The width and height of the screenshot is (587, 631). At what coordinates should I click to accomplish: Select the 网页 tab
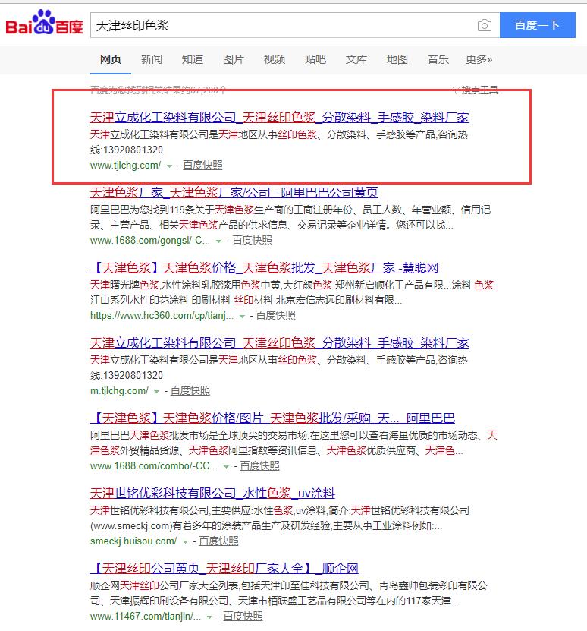click(111, 59)
